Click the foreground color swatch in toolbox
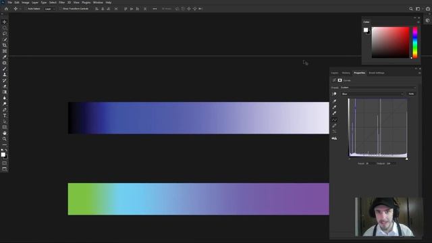Viewport: 432px width, 243px height. pyautogui.click(x=3, y=155)
